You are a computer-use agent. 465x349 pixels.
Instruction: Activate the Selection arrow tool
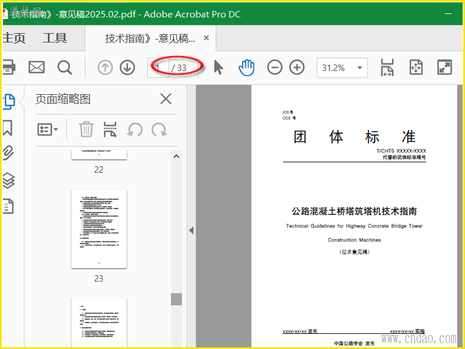219,67
